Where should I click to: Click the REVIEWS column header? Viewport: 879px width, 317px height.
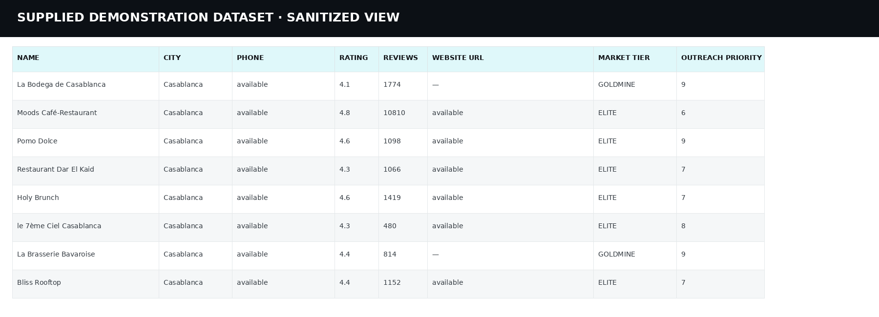click(x=403, y=59)
